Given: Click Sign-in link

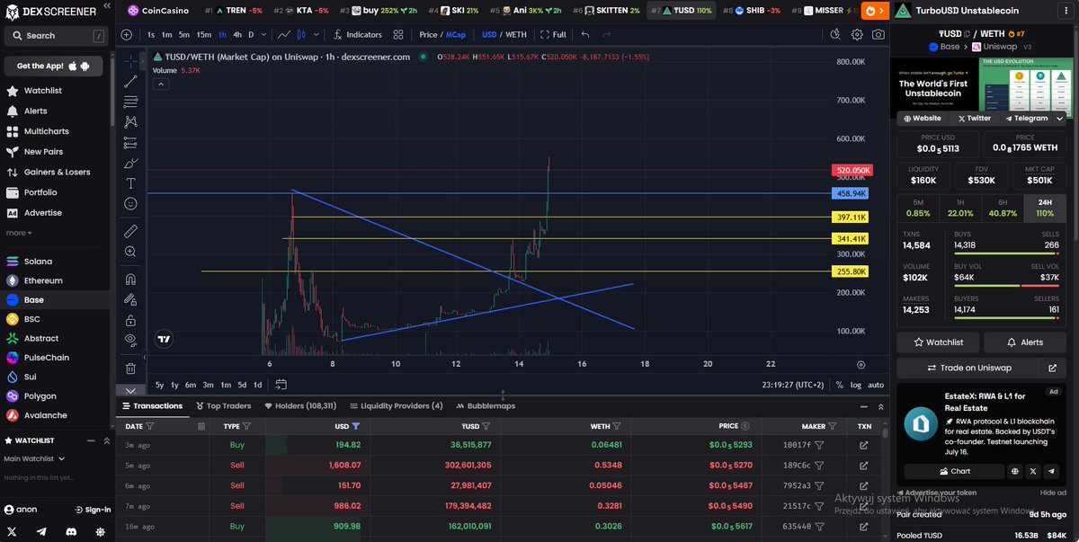Looking at the screenshot, I should [92, 510].
